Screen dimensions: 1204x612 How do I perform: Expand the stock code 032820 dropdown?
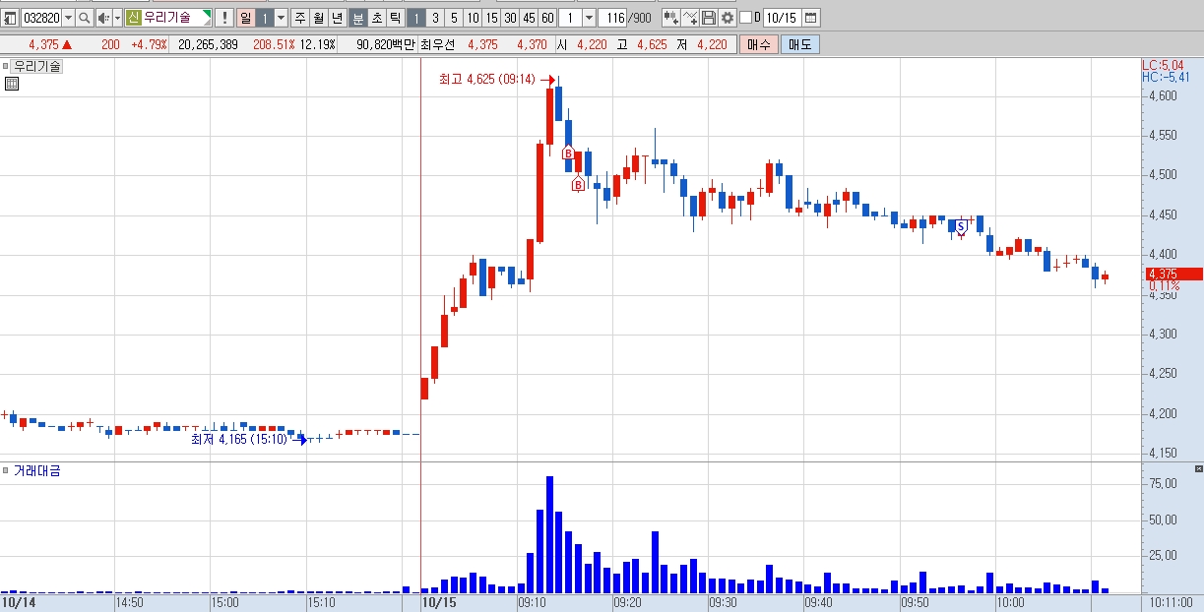68,18
